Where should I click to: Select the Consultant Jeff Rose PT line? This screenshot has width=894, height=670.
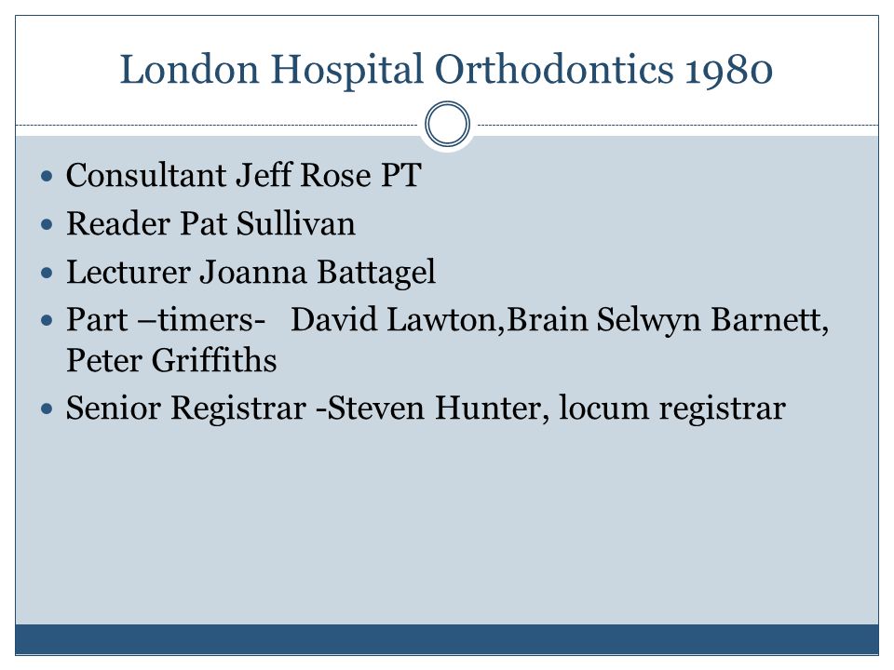click(243, 175)
